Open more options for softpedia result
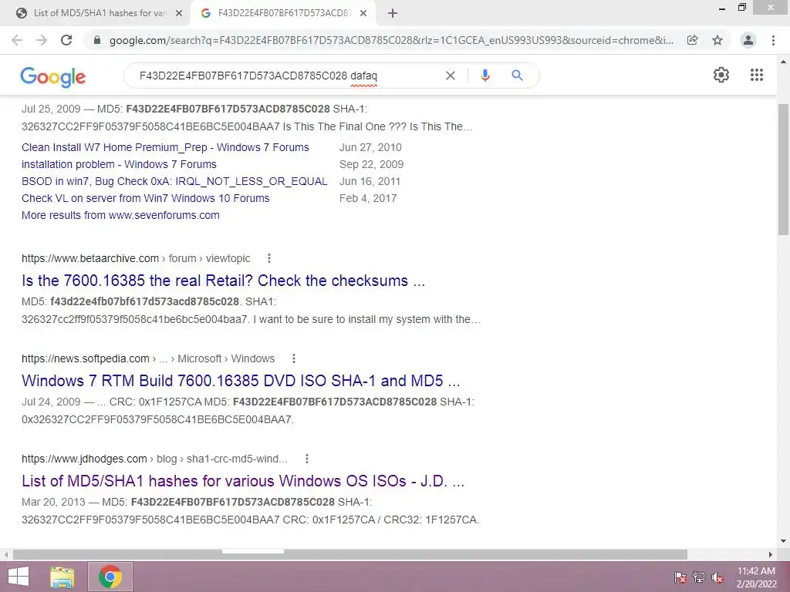The width and height of the screenshot is (790, 592). tap(294, 358)
